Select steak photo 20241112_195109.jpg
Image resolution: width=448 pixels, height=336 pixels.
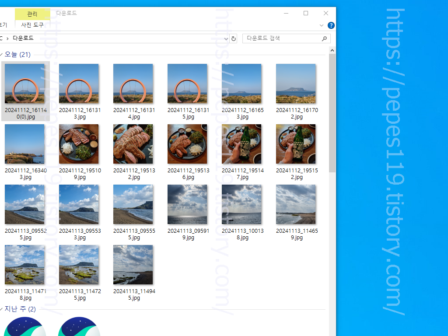click(79, 144)
